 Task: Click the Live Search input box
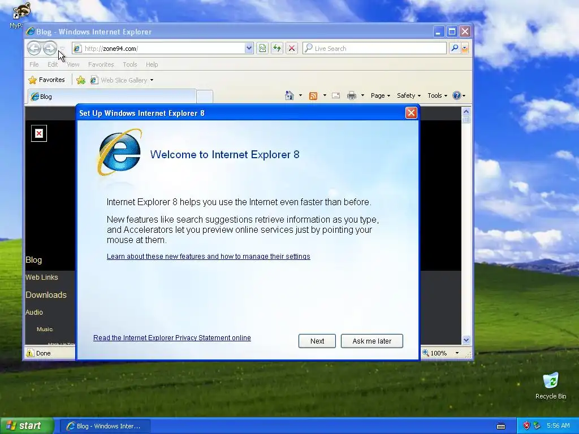374,49
